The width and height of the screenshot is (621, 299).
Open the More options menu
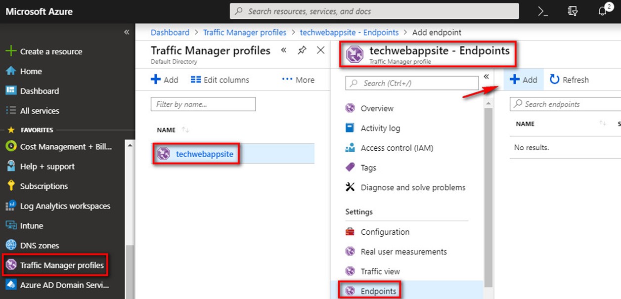298,80
